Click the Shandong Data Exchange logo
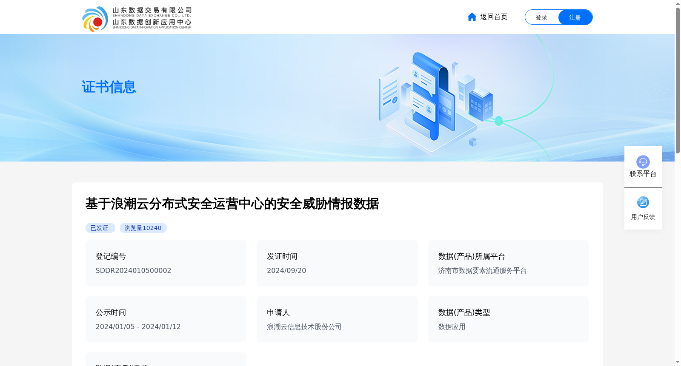This screenshot has height=366, width=681. [x=137, y=18]
